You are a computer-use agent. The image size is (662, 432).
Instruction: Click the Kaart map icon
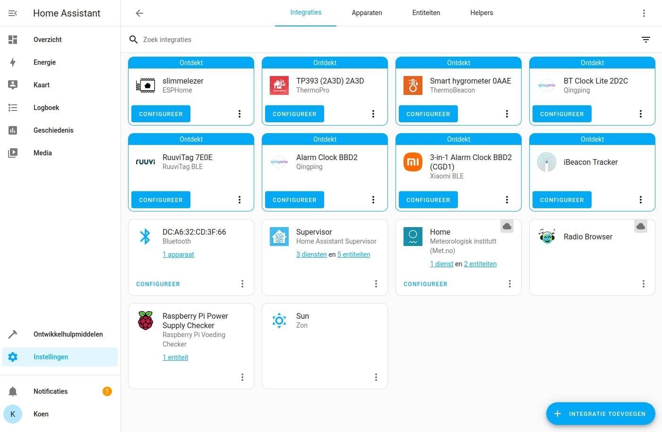(13, 85)
